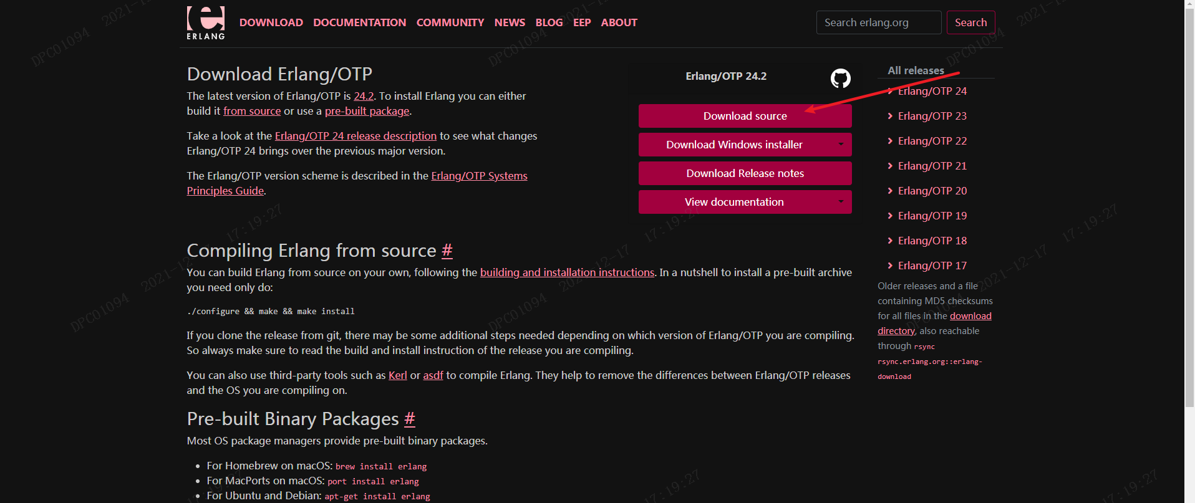The width and height of the screenshot is (1195, 503).
Task: Open the 24.2 version link
Action: coord(364,96)
